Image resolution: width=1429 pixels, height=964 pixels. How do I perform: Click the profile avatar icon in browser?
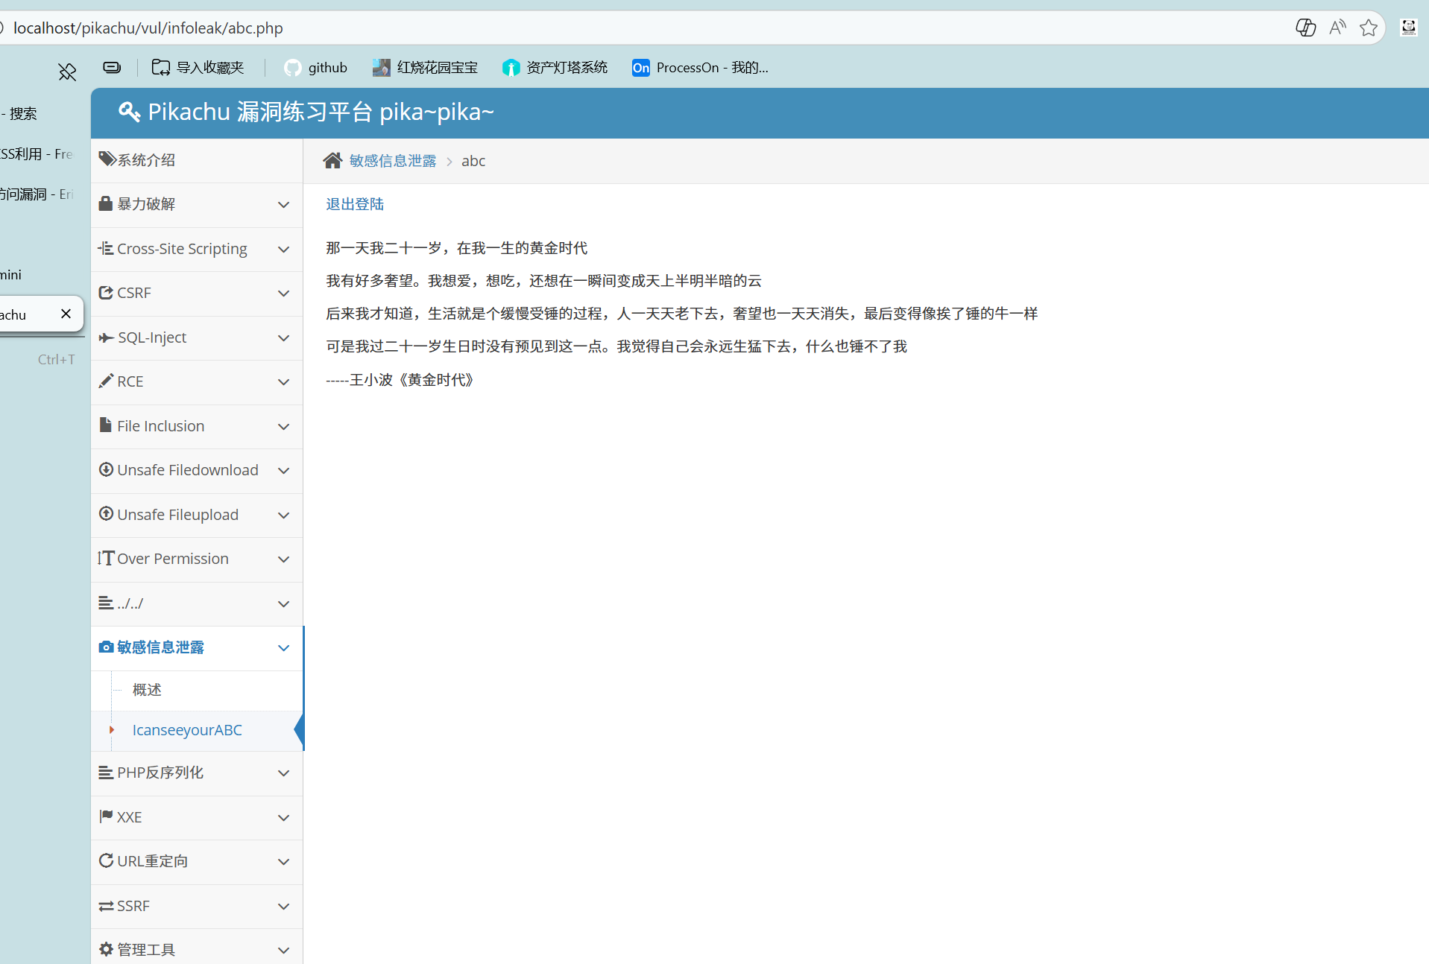pyautogui.click(x=1408, y=28)
